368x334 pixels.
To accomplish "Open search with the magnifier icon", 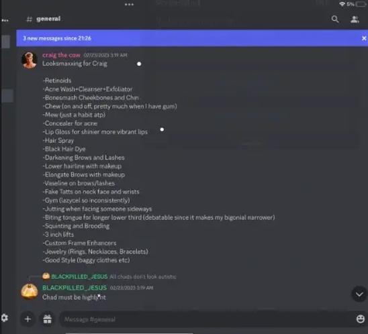I will pyautogui.click(x=335, y=19).
